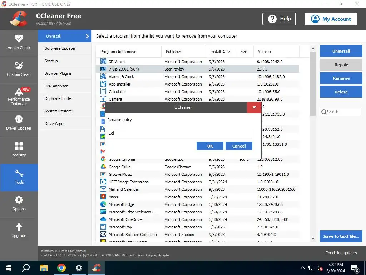Click the Microsoft OneDrive cloud icon

pos(103,219)
